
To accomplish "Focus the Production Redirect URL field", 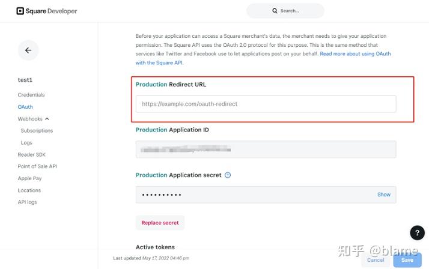I will pos(266,104).
